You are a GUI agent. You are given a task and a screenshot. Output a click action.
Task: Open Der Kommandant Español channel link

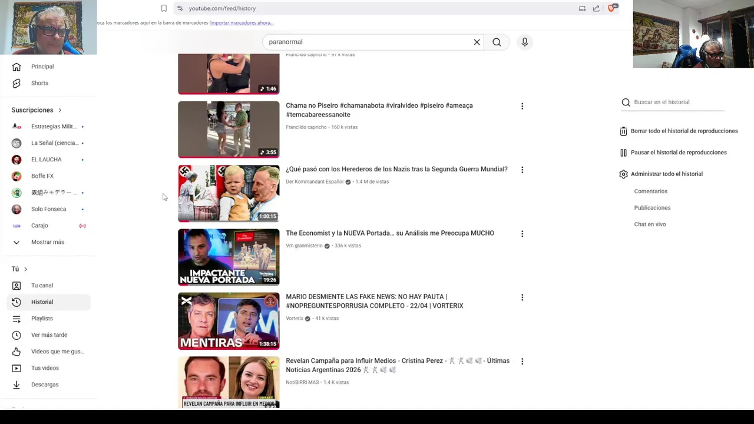[x=315, y=182]
